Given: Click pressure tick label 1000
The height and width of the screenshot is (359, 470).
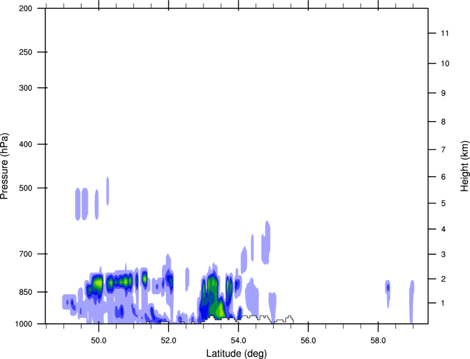Looking at the screenshot, I should pyautogui.click(x=24, y=324).
